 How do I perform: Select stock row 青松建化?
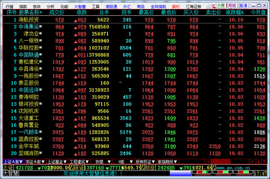[135, 62]
